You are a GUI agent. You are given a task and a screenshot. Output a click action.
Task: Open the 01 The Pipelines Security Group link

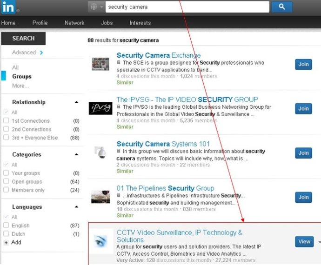tap(165, 188)
